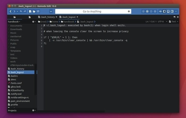Toggle the left pane visibility
Image resolution: width=186 pixels, height=118 pixels.
point(164,11)
